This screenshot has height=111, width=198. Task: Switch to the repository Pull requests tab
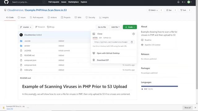(x=37, y=18)
